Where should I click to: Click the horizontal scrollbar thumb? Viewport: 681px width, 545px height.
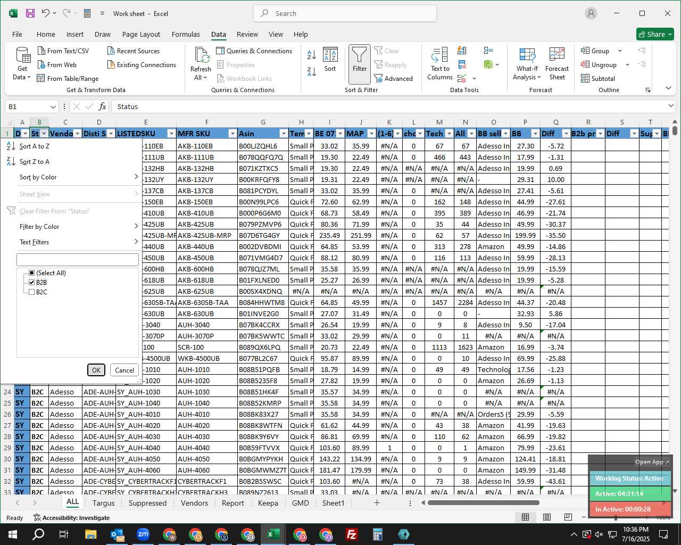[483, 502]
